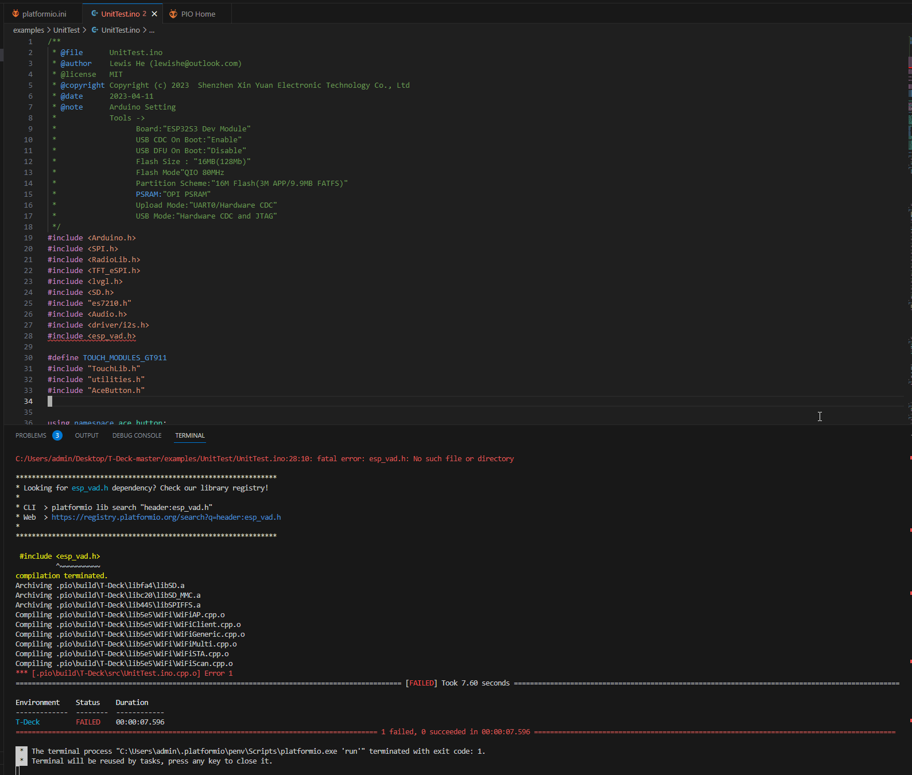Switch to the Output panel tab
This screenshot has height=775, width=912.
[x=87, y=435]
